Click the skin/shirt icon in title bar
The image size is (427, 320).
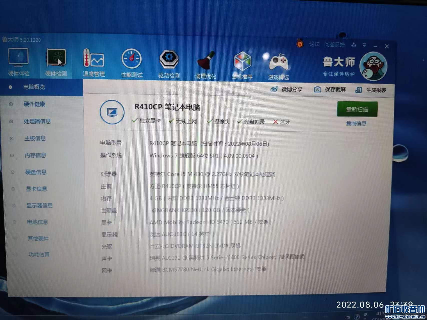(x=354, y=45)
